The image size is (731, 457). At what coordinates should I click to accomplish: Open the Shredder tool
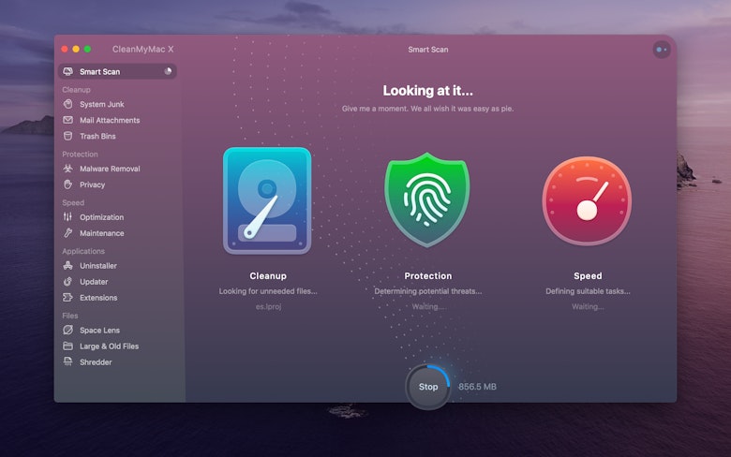[x=95, y=362]
